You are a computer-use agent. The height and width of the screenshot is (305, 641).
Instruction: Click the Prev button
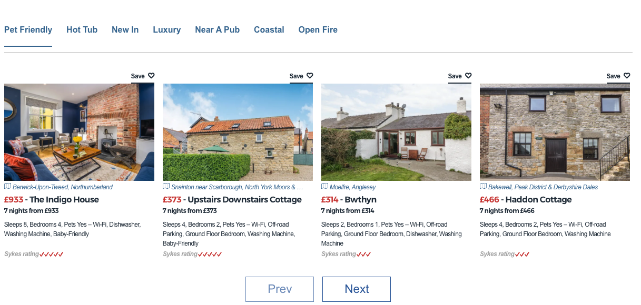click(x=280, y=289)
